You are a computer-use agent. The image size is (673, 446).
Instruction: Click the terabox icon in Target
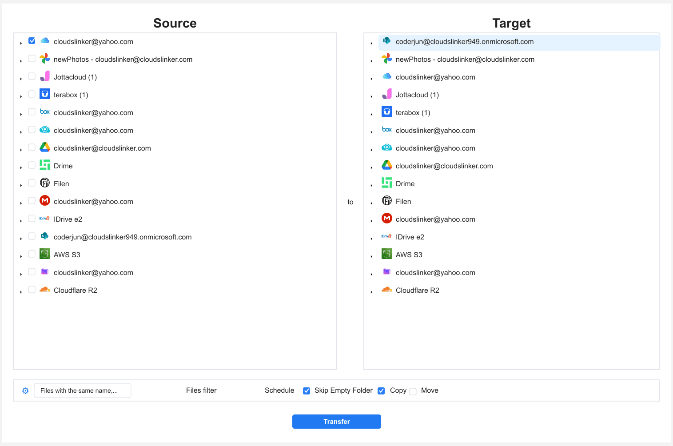click(x=387, y=111)
